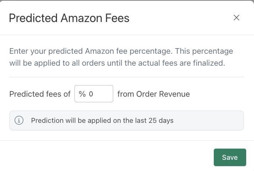Click the info circle icon
The image size is (254, 171).
point(19,120)
